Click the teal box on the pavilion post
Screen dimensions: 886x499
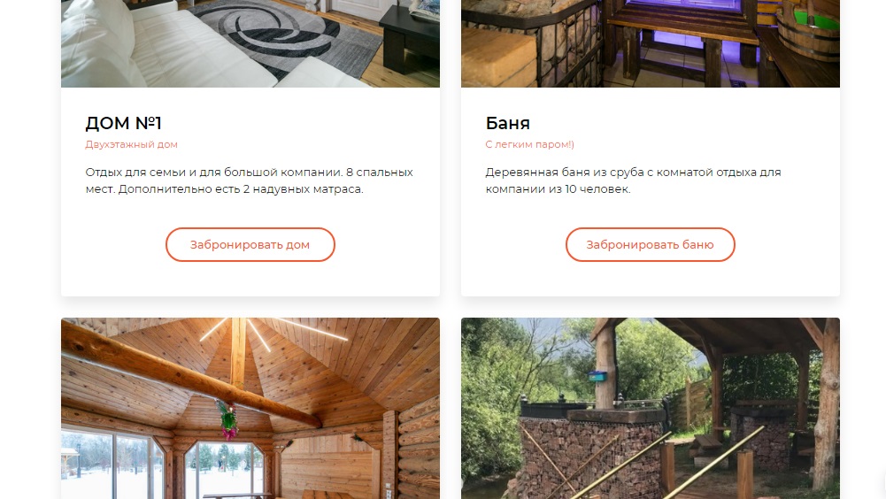pyautogui.click(x=597, y=375)
